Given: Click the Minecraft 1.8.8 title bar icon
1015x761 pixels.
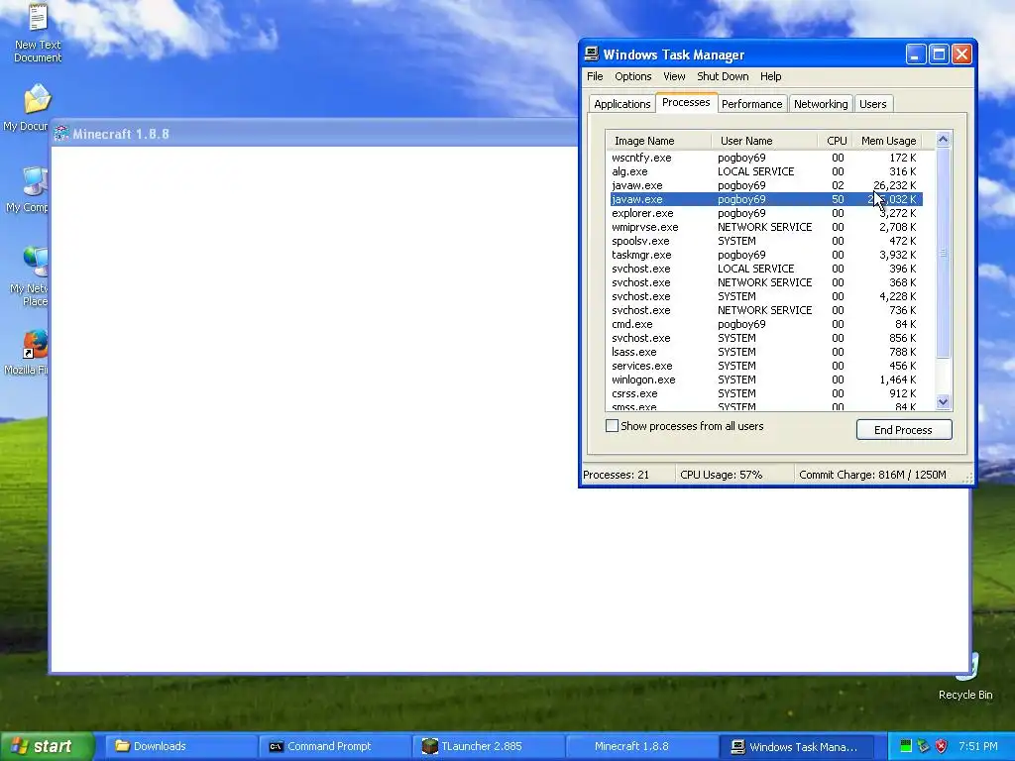Looking at the screenshot, I should 61,134.
